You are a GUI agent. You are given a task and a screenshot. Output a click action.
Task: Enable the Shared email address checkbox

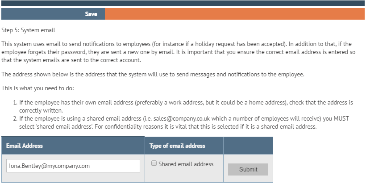154,163
